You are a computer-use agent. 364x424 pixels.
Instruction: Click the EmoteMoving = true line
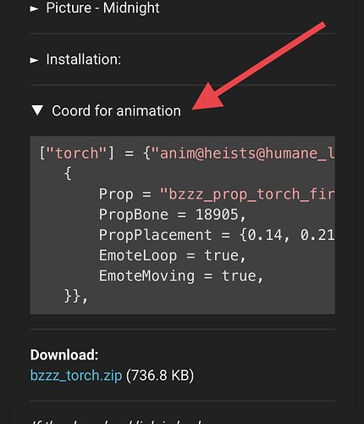point(181,276)
